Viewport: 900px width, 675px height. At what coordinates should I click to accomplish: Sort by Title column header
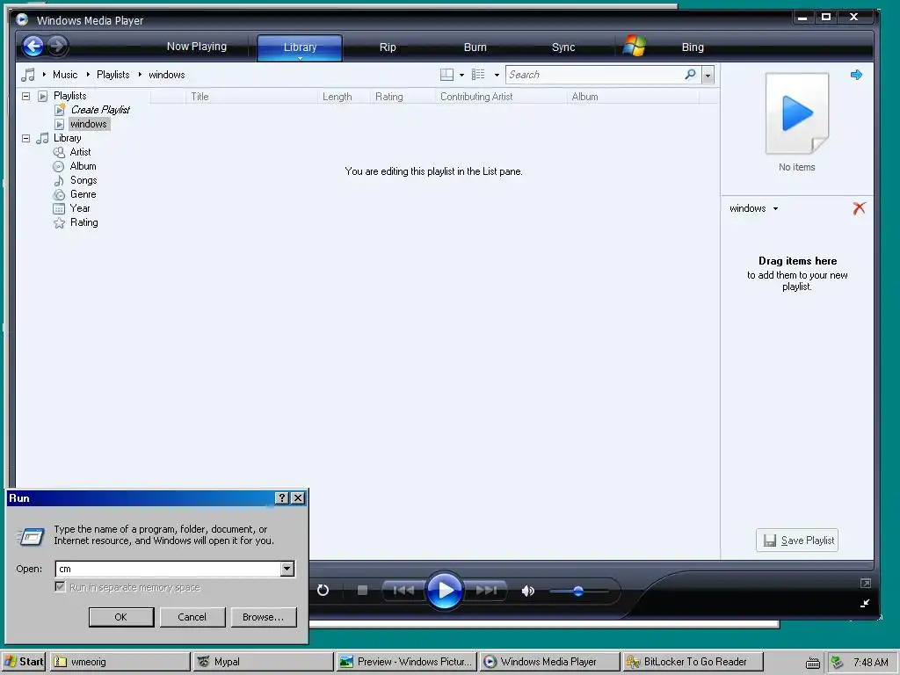pyautogui.click(x=251, y=97)
